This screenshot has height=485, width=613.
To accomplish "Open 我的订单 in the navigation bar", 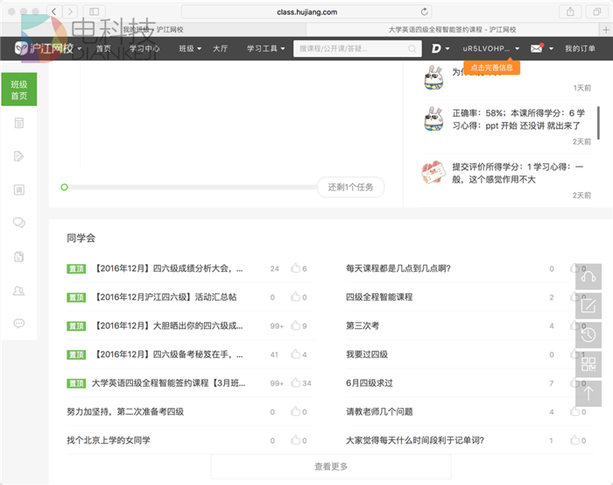I will pos(580,48).
